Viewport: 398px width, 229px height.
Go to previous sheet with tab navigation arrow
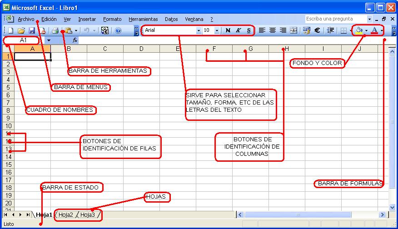pos(13,215)
